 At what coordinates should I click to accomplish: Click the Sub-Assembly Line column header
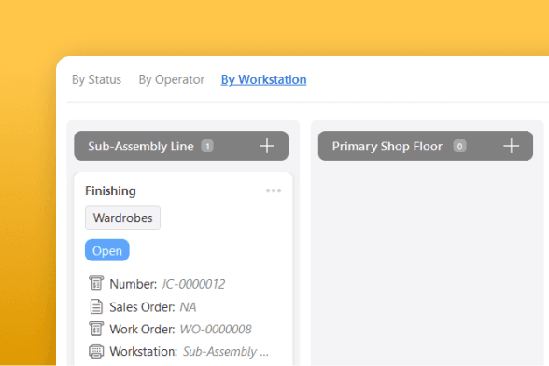click(x=181, y=146)
